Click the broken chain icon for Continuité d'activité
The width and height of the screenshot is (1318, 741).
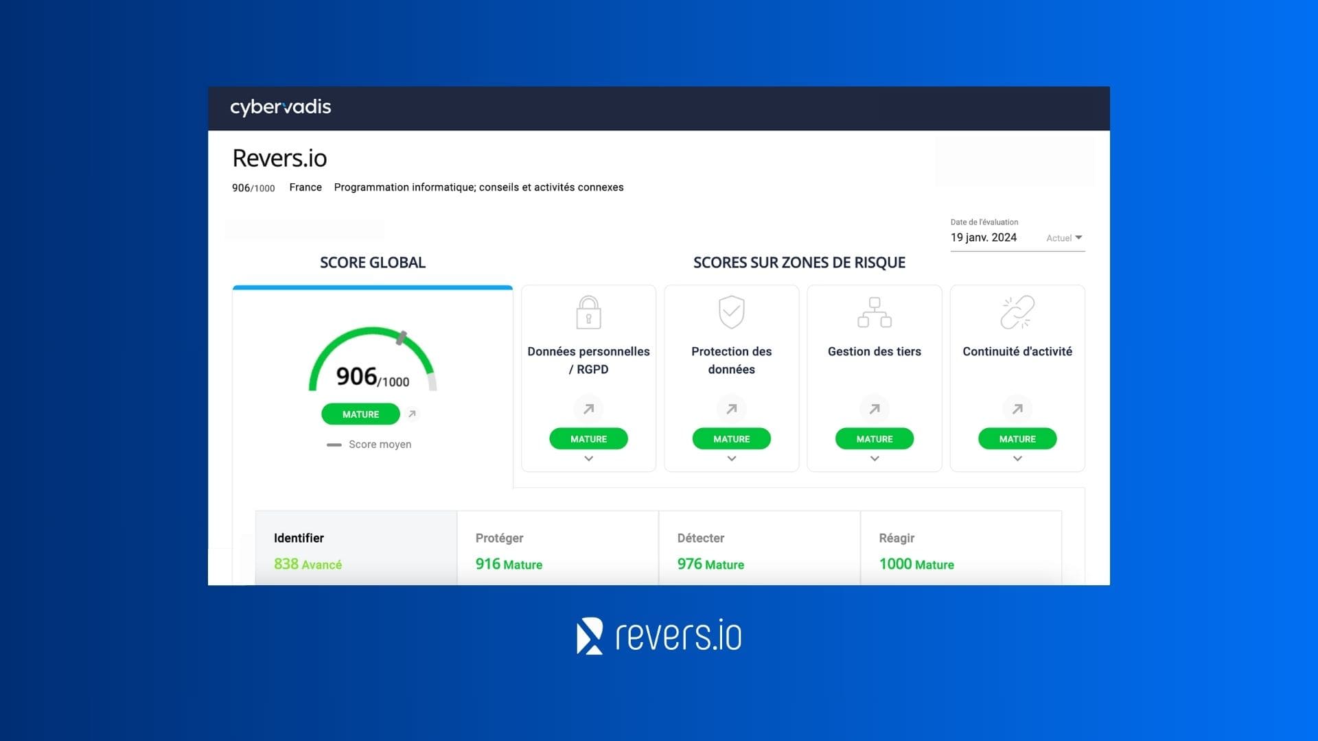1017,312
